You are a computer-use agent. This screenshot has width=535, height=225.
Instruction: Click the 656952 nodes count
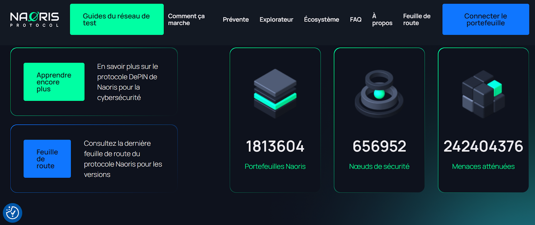pyautogui.click(x=379, y=146)
